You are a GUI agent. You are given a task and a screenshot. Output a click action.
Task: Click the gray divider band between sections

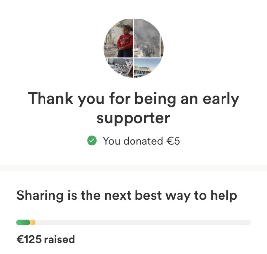133,168
